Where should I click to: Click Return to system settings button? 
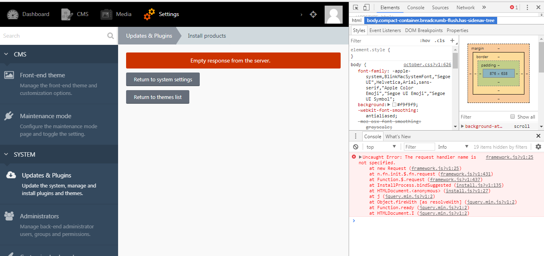pos(163,79)
